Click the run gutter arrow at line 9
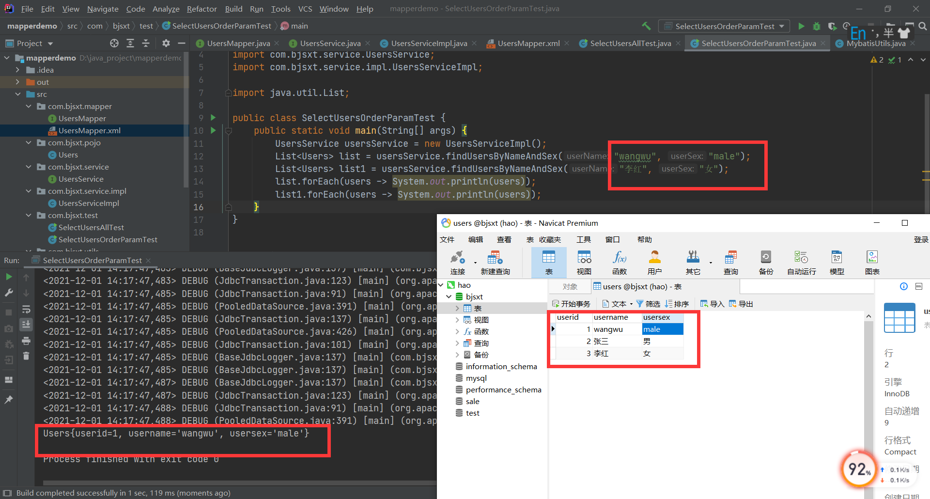Screen dimensions: 930x499 pos(213,118)
